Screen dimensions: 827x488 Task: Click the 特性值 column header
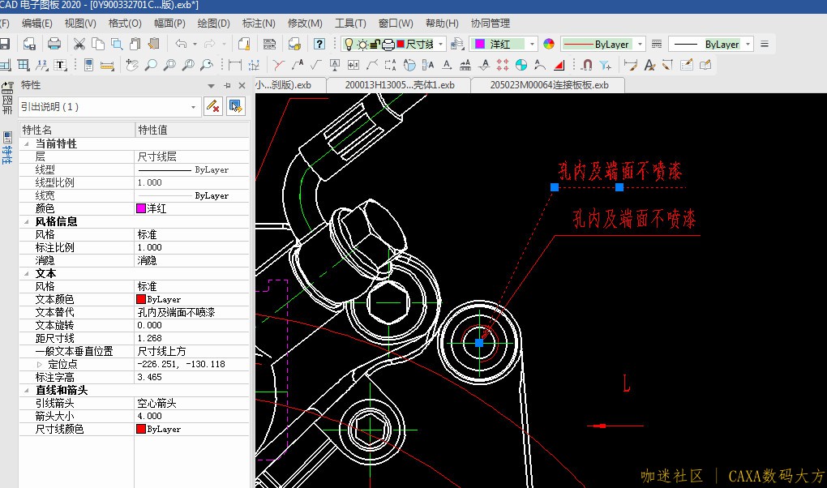pyautogui.click(x=192, y=130)
